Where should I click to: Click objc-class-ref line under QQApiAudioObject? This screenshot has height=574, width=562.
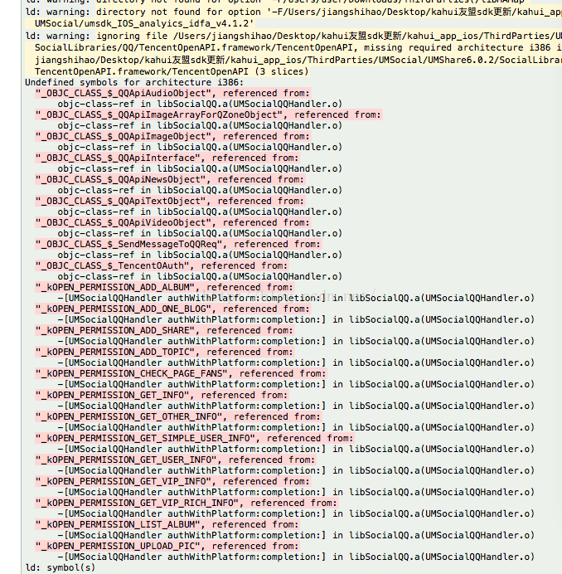tap(200, 105)
